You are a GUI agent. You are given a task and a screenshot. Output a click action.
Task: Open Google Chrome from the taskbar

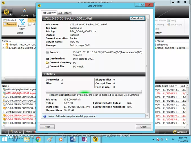point(38,139)
